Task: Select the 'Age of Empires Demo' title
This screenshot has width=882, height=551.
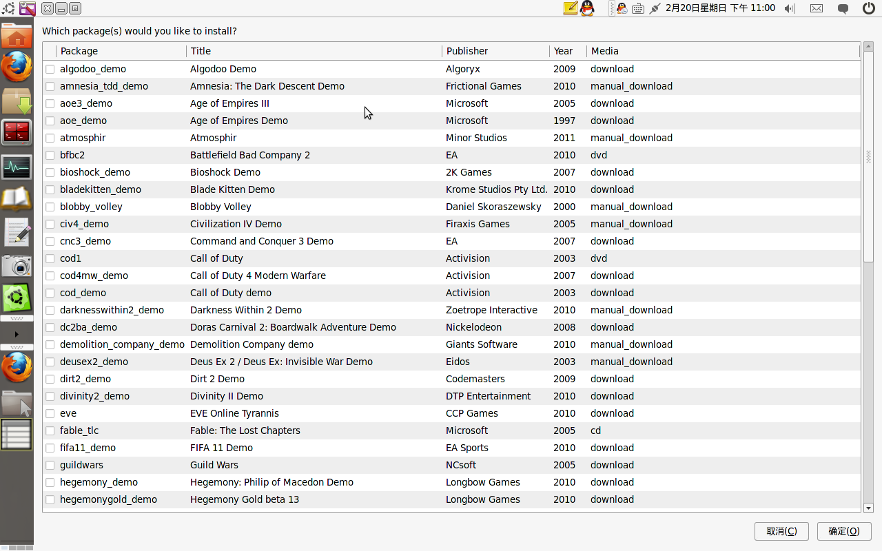Action: [239, 121]
